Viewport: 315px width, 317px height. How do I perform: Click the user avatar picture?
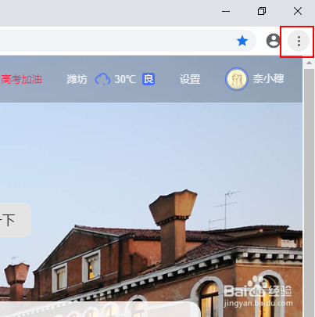pyautogui.click(x=237, y=79)
